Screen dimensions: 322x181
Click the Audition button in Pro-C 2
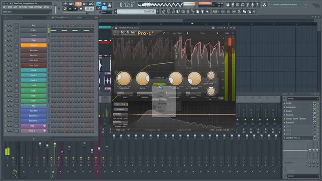[x=121, y=110]
